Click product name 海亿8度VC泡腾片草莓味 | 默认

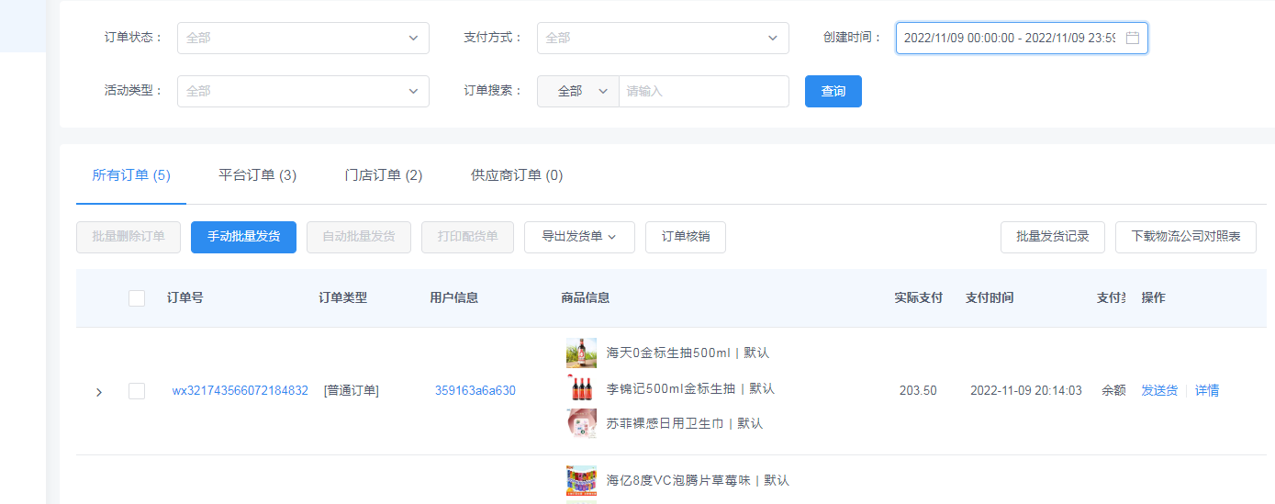point(698,480)
